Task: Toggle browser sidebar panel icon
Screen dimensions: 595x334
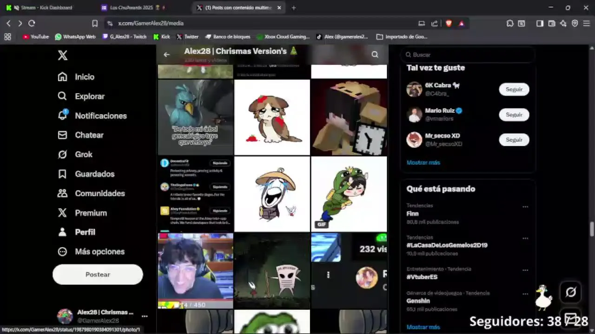Action: pos(540,23)
